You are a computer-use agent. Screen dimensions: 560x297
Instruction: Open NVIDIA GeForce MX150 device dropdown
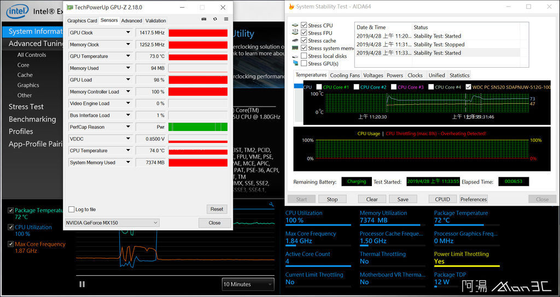(112, 223)
